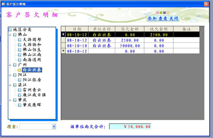
Task: Collapse the 肇庆 tree node
Action: (10, 100)
